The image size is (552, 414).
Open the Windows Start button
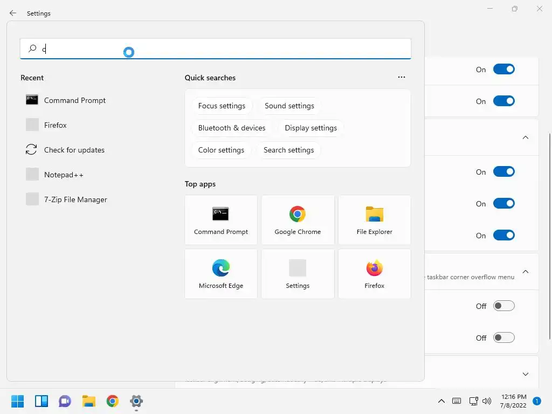(18, 401)
